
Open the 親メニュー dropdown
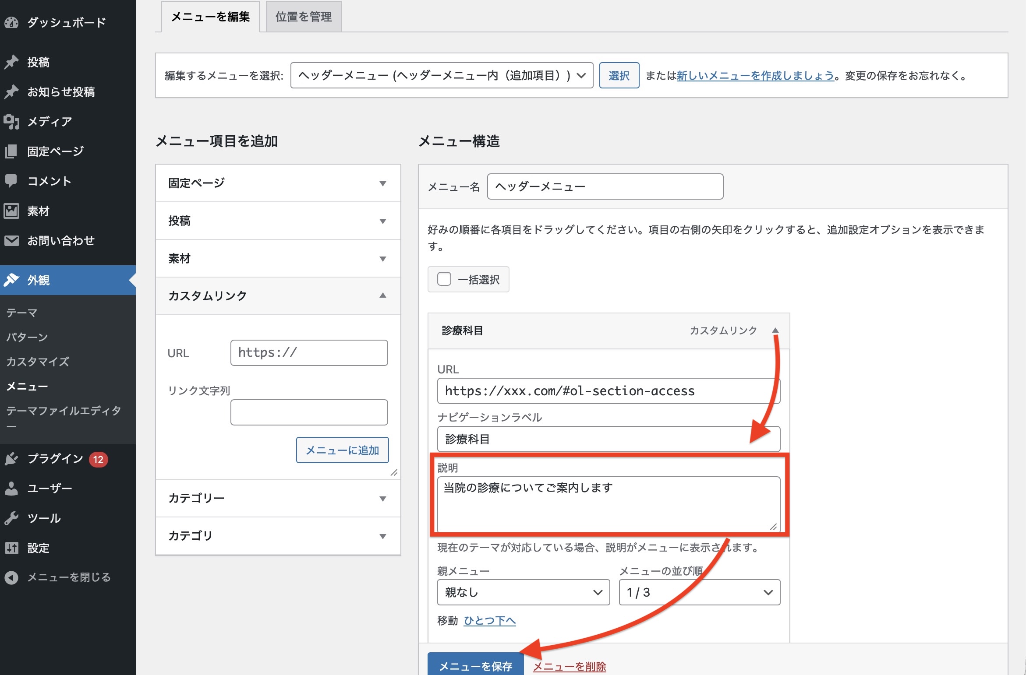[523, 592]
